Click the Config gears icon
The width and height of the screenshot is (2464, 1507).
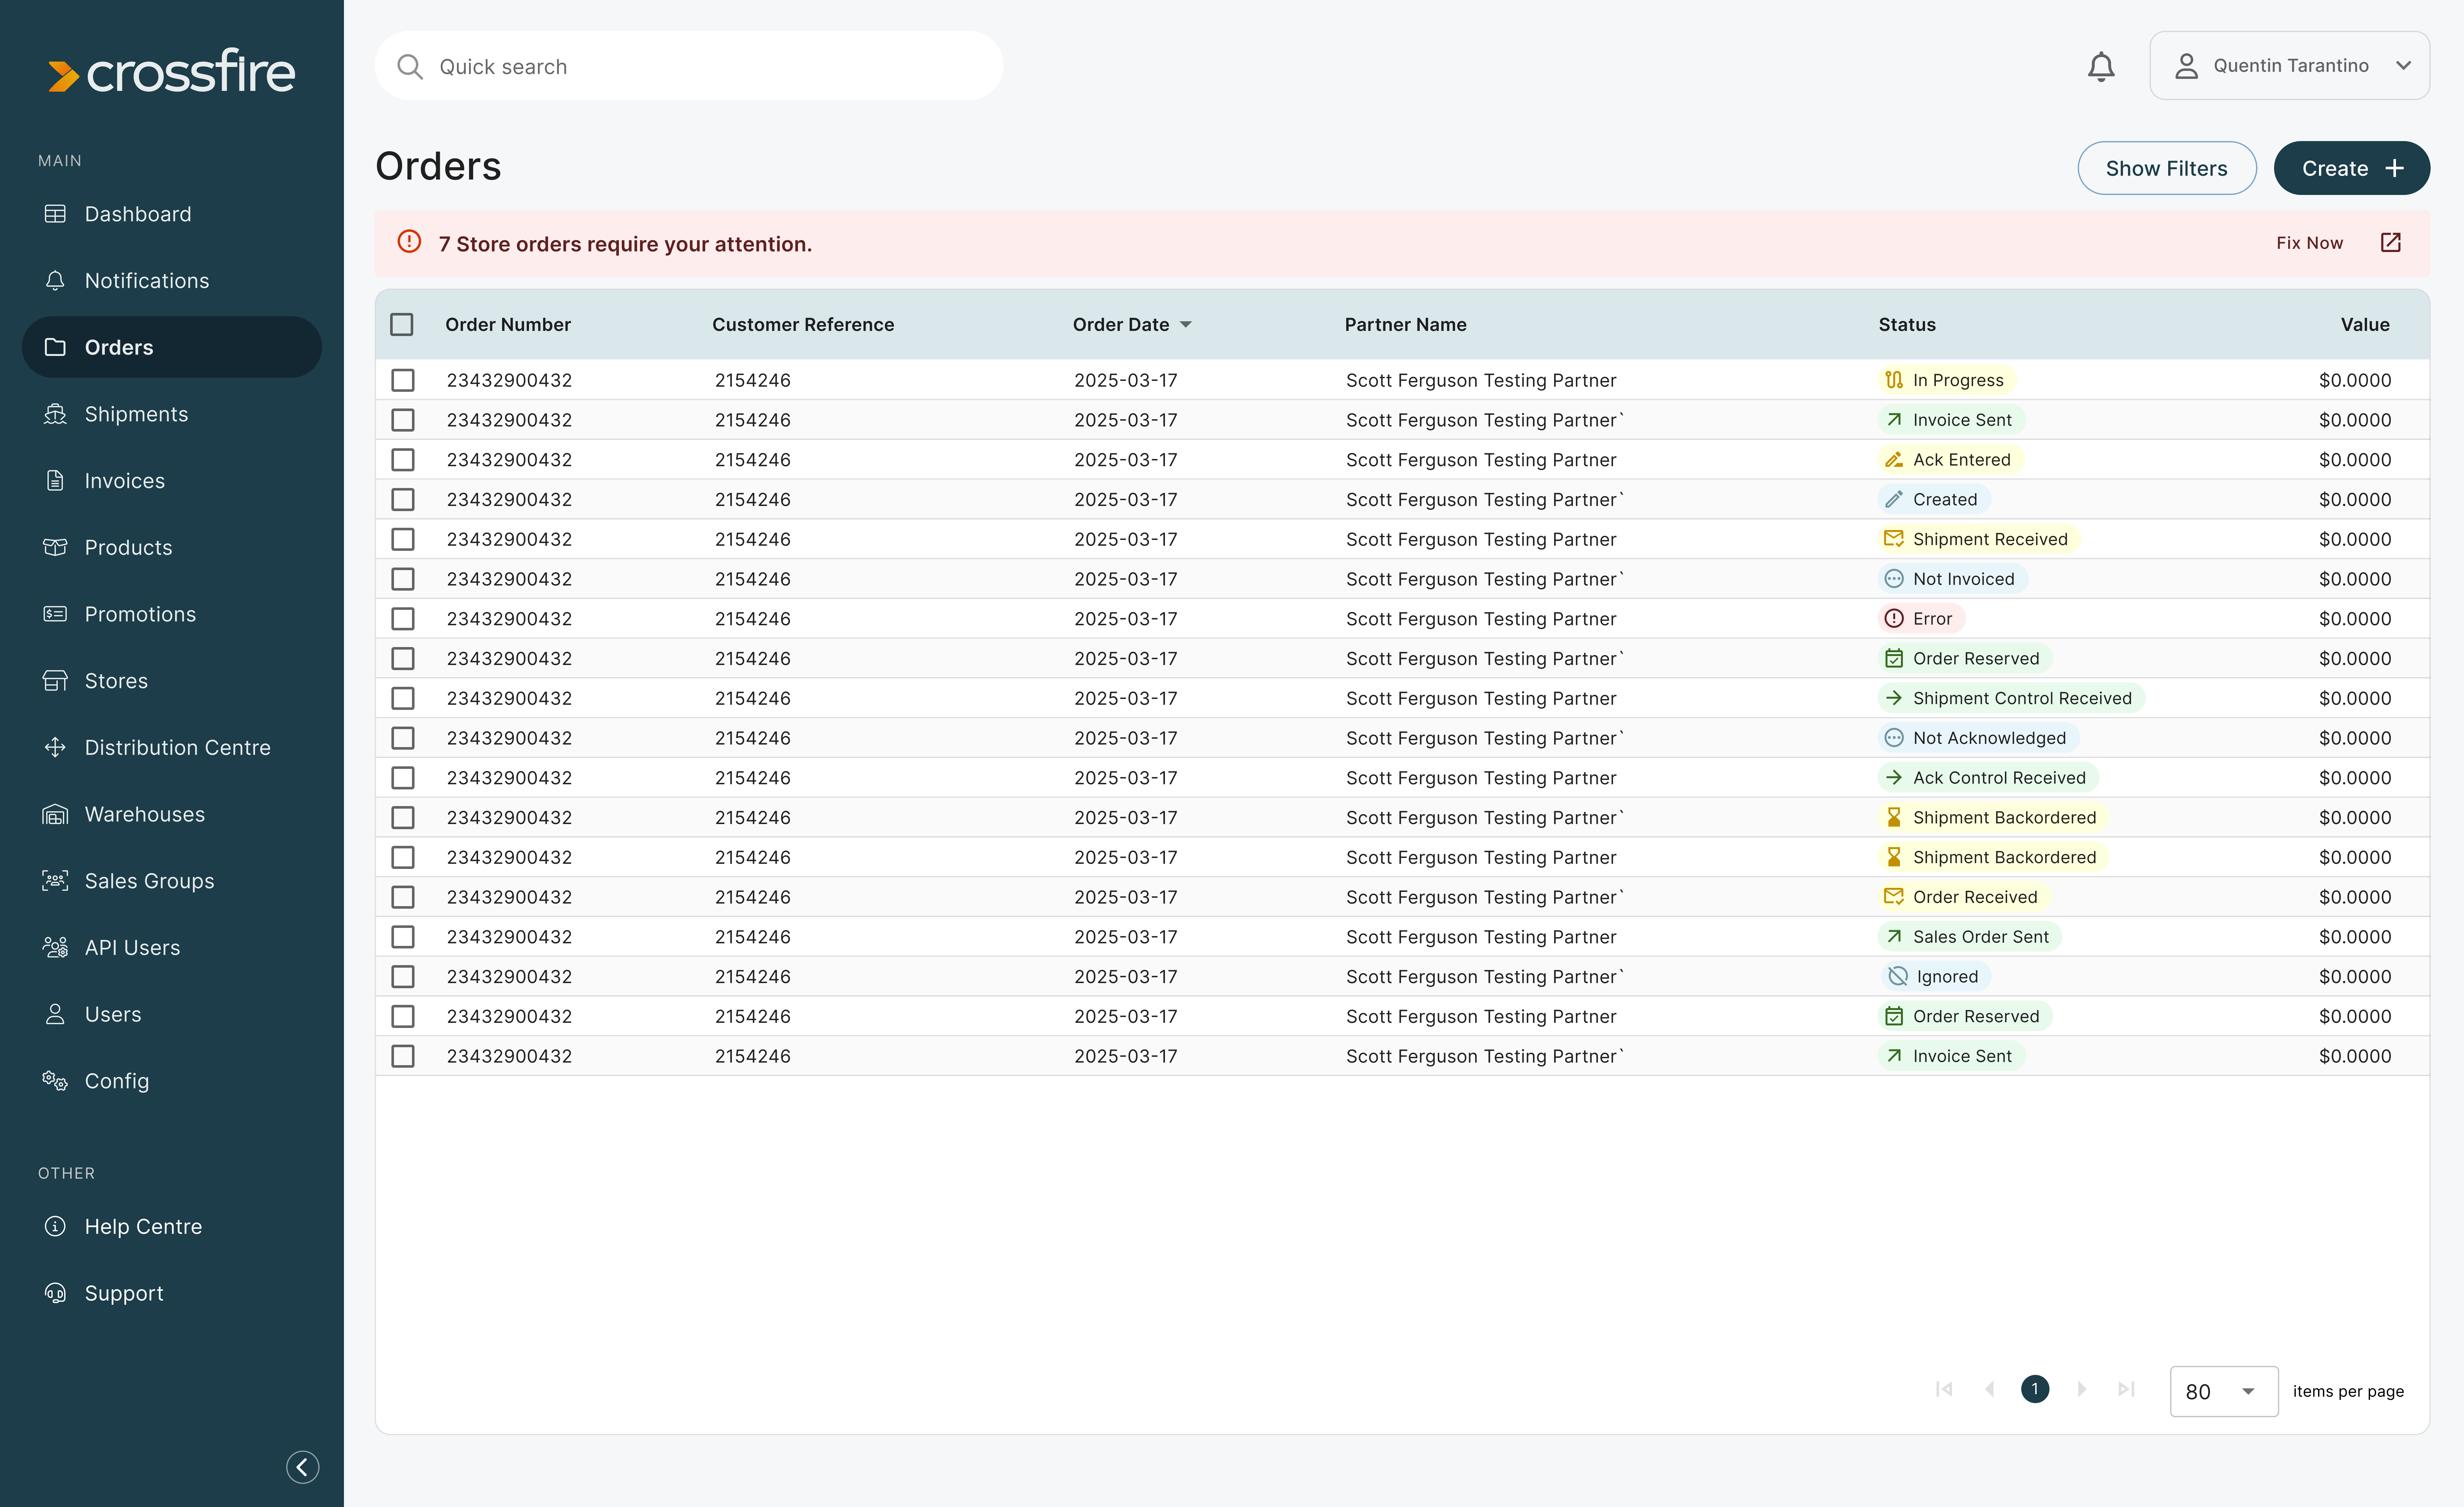(x=55, y=1080)
